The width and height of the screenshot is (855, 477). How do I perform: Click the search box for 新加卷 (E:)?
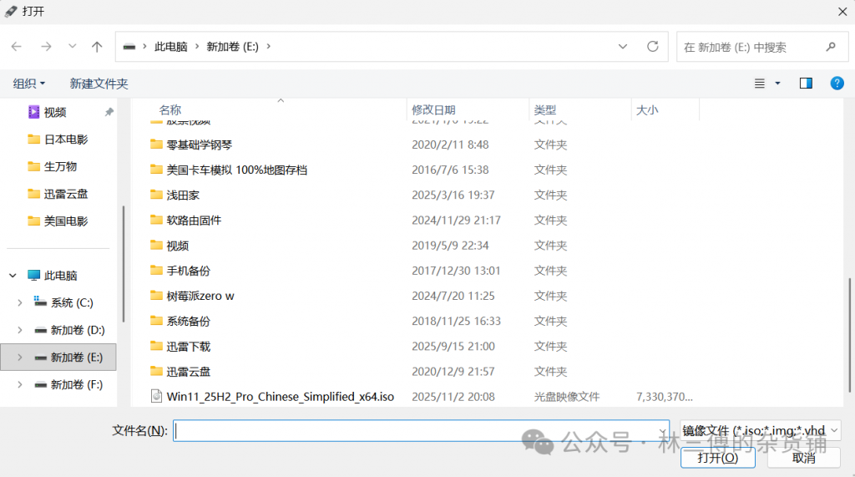click(762, 47)
